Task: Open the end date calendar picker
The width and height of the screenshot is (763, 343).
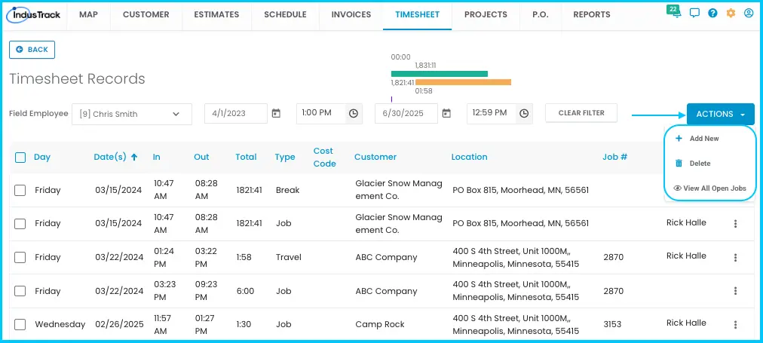Action: coord(446,113)
